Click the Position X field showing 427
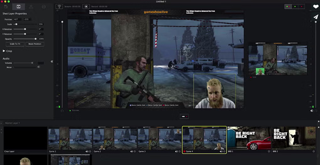The height and width of the screenshot is (165, 320). [x=18, y=19]
